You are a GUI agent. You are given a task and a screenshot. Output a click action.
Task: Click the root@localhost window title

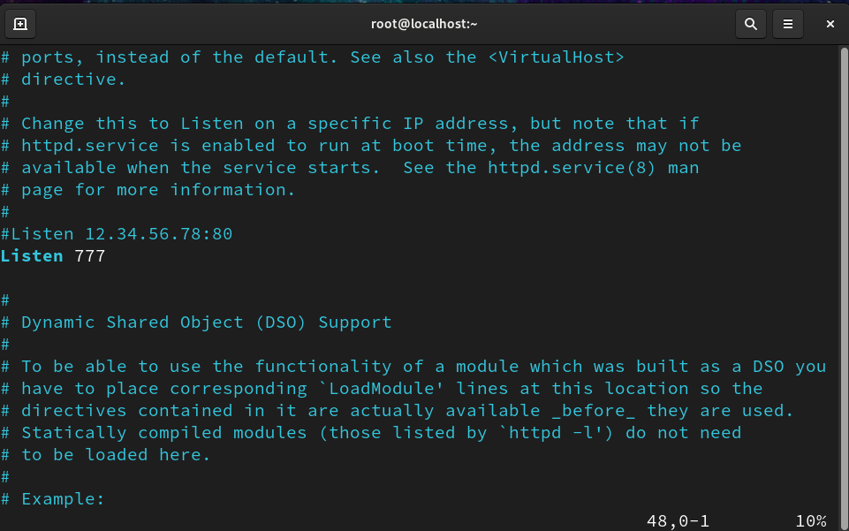(424, 24)
